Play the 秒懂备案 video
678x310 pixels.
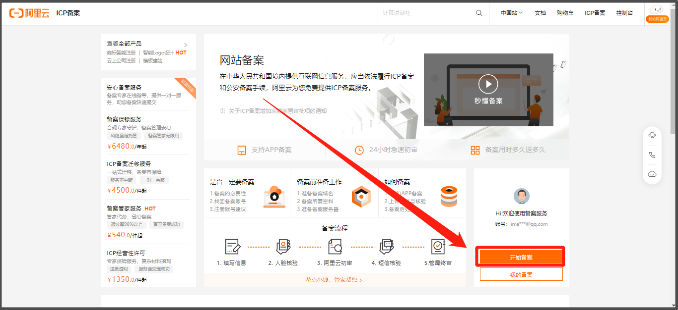(488, 84)
